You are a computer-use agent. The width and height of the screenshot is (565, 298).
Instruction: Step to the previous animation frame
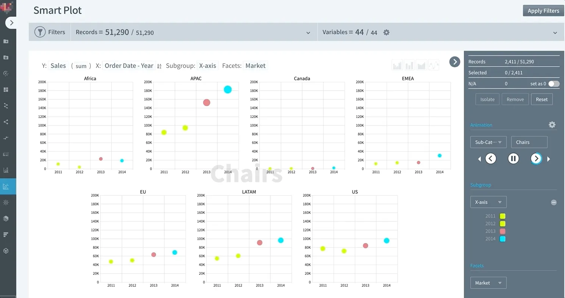coord(491,158)
